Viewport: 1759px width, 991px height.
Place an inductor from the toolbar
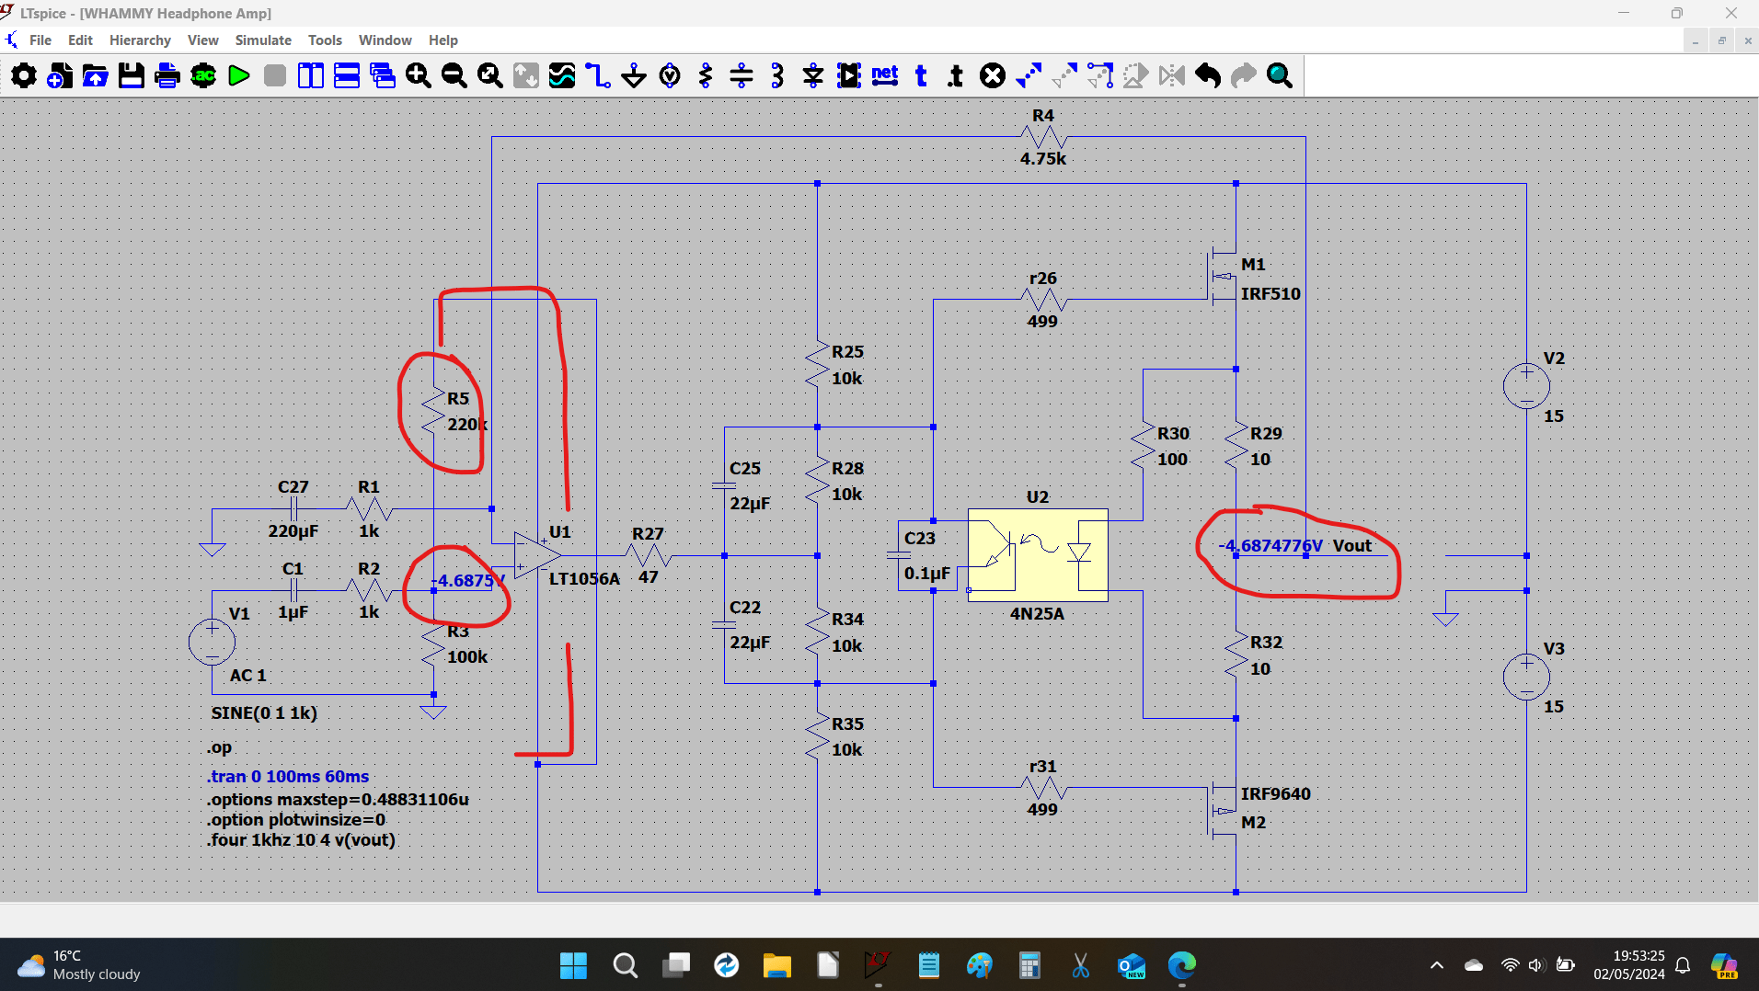pyautogui.click(x=777, y=75)
